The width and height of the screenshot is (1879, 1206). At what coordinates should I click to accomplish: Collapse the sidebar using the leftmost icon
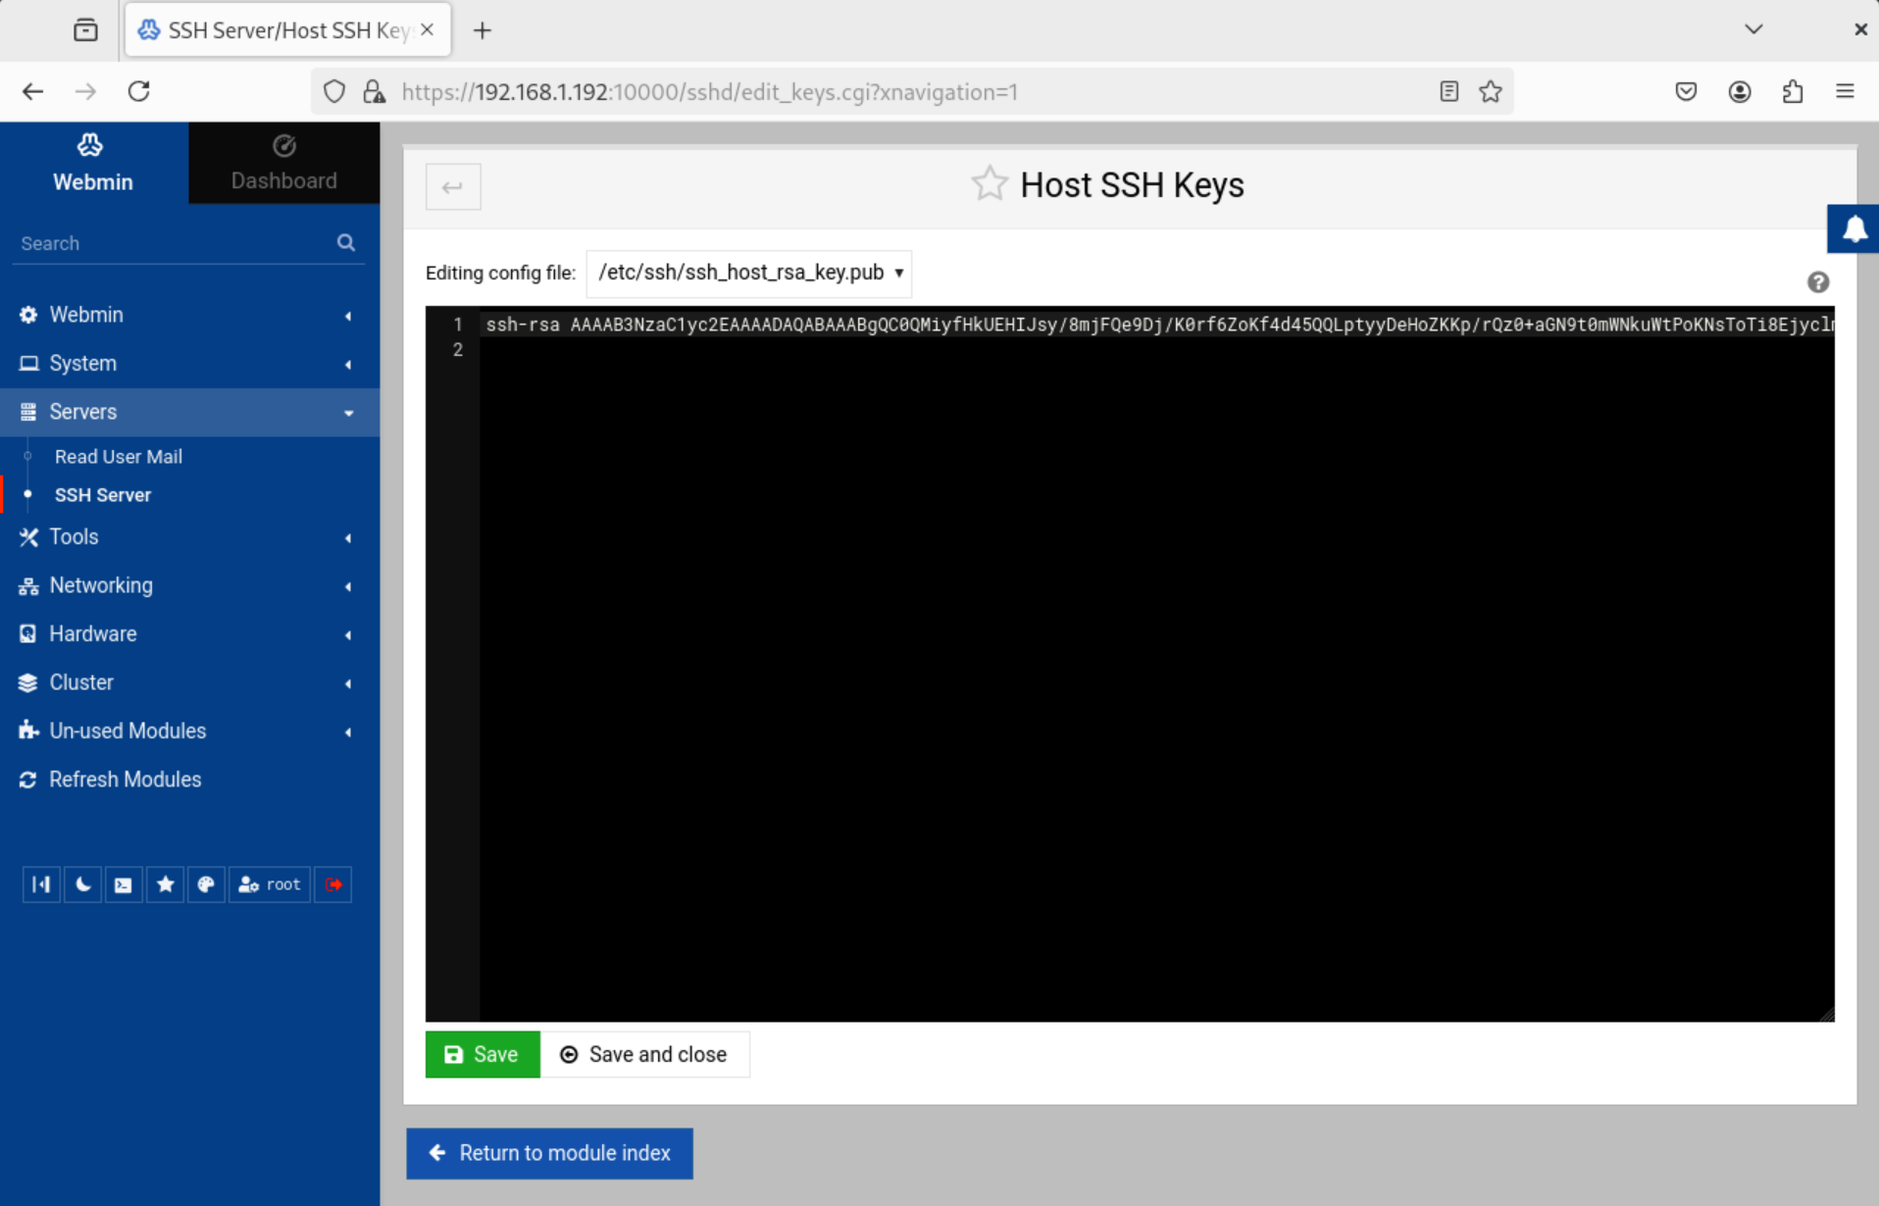point(40,883)
